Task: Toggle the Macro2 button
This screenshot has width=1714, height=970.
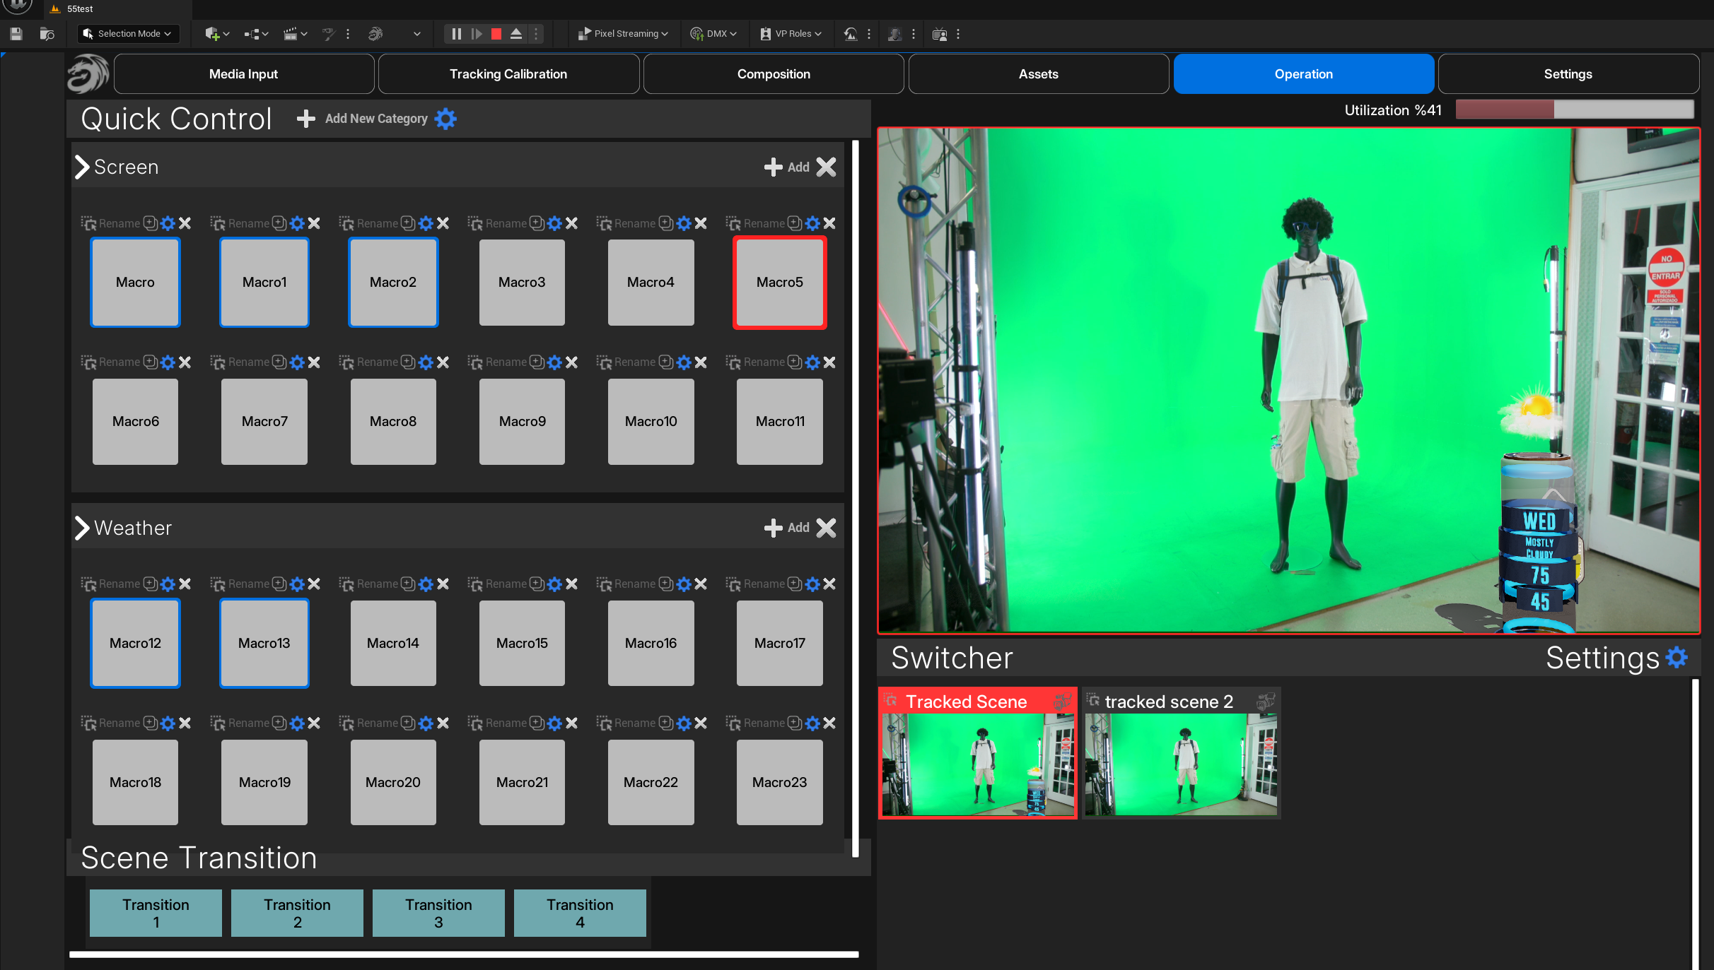Action: pyautogui.click(x=393, y=282)
